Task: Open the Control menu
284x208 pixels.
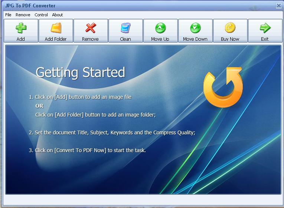Action: pyautogui.click(x=41, y=15)
